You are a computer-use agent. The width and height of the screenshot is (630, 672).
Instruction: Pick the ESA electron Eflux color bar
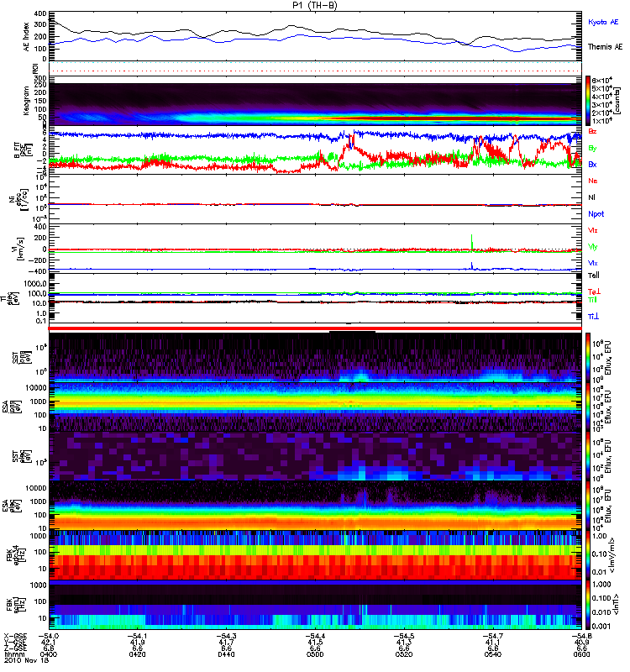pos(588,506)
